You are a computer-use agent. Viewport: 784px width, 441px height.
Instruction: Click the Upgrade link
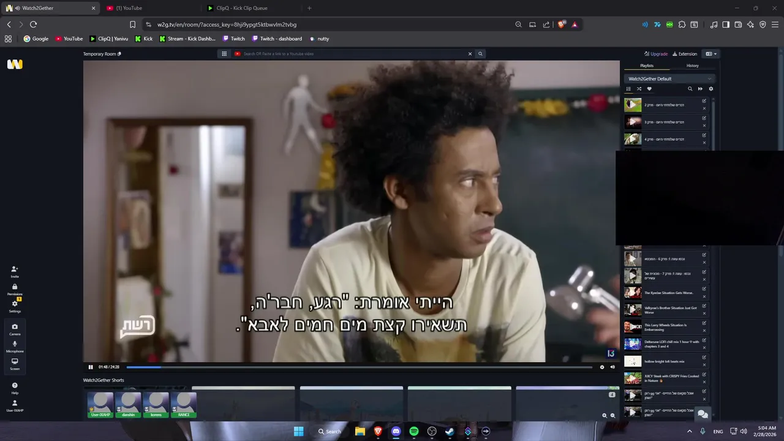click(x=656, y=54)
